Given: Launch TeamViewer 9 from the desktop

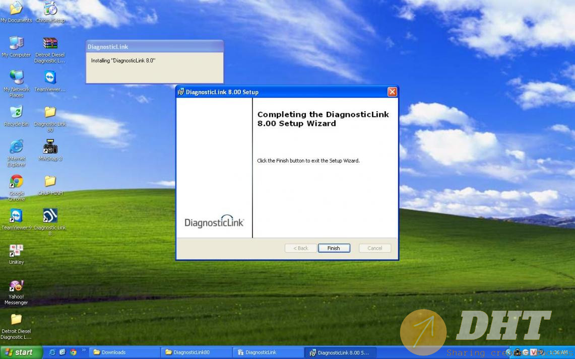Looking at the screenshot, I should 16,217.
